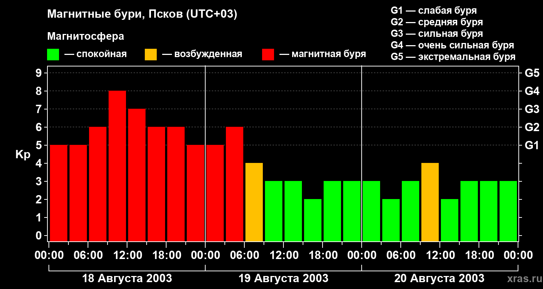Click the 'G3' label on the right axis

tap(532, 109)
